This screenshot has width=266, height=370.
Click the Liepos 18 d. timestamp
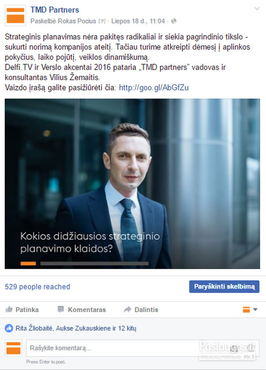point(138,21)
